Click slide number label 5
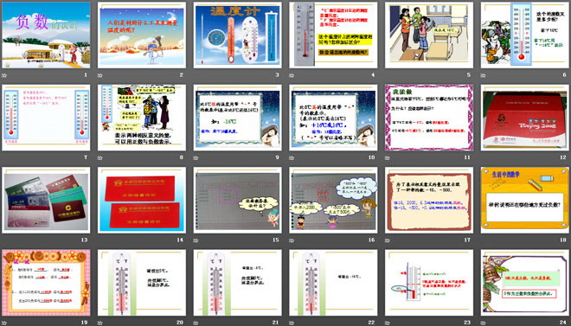Viewport: 571px width, 326px height. (469, 75)
